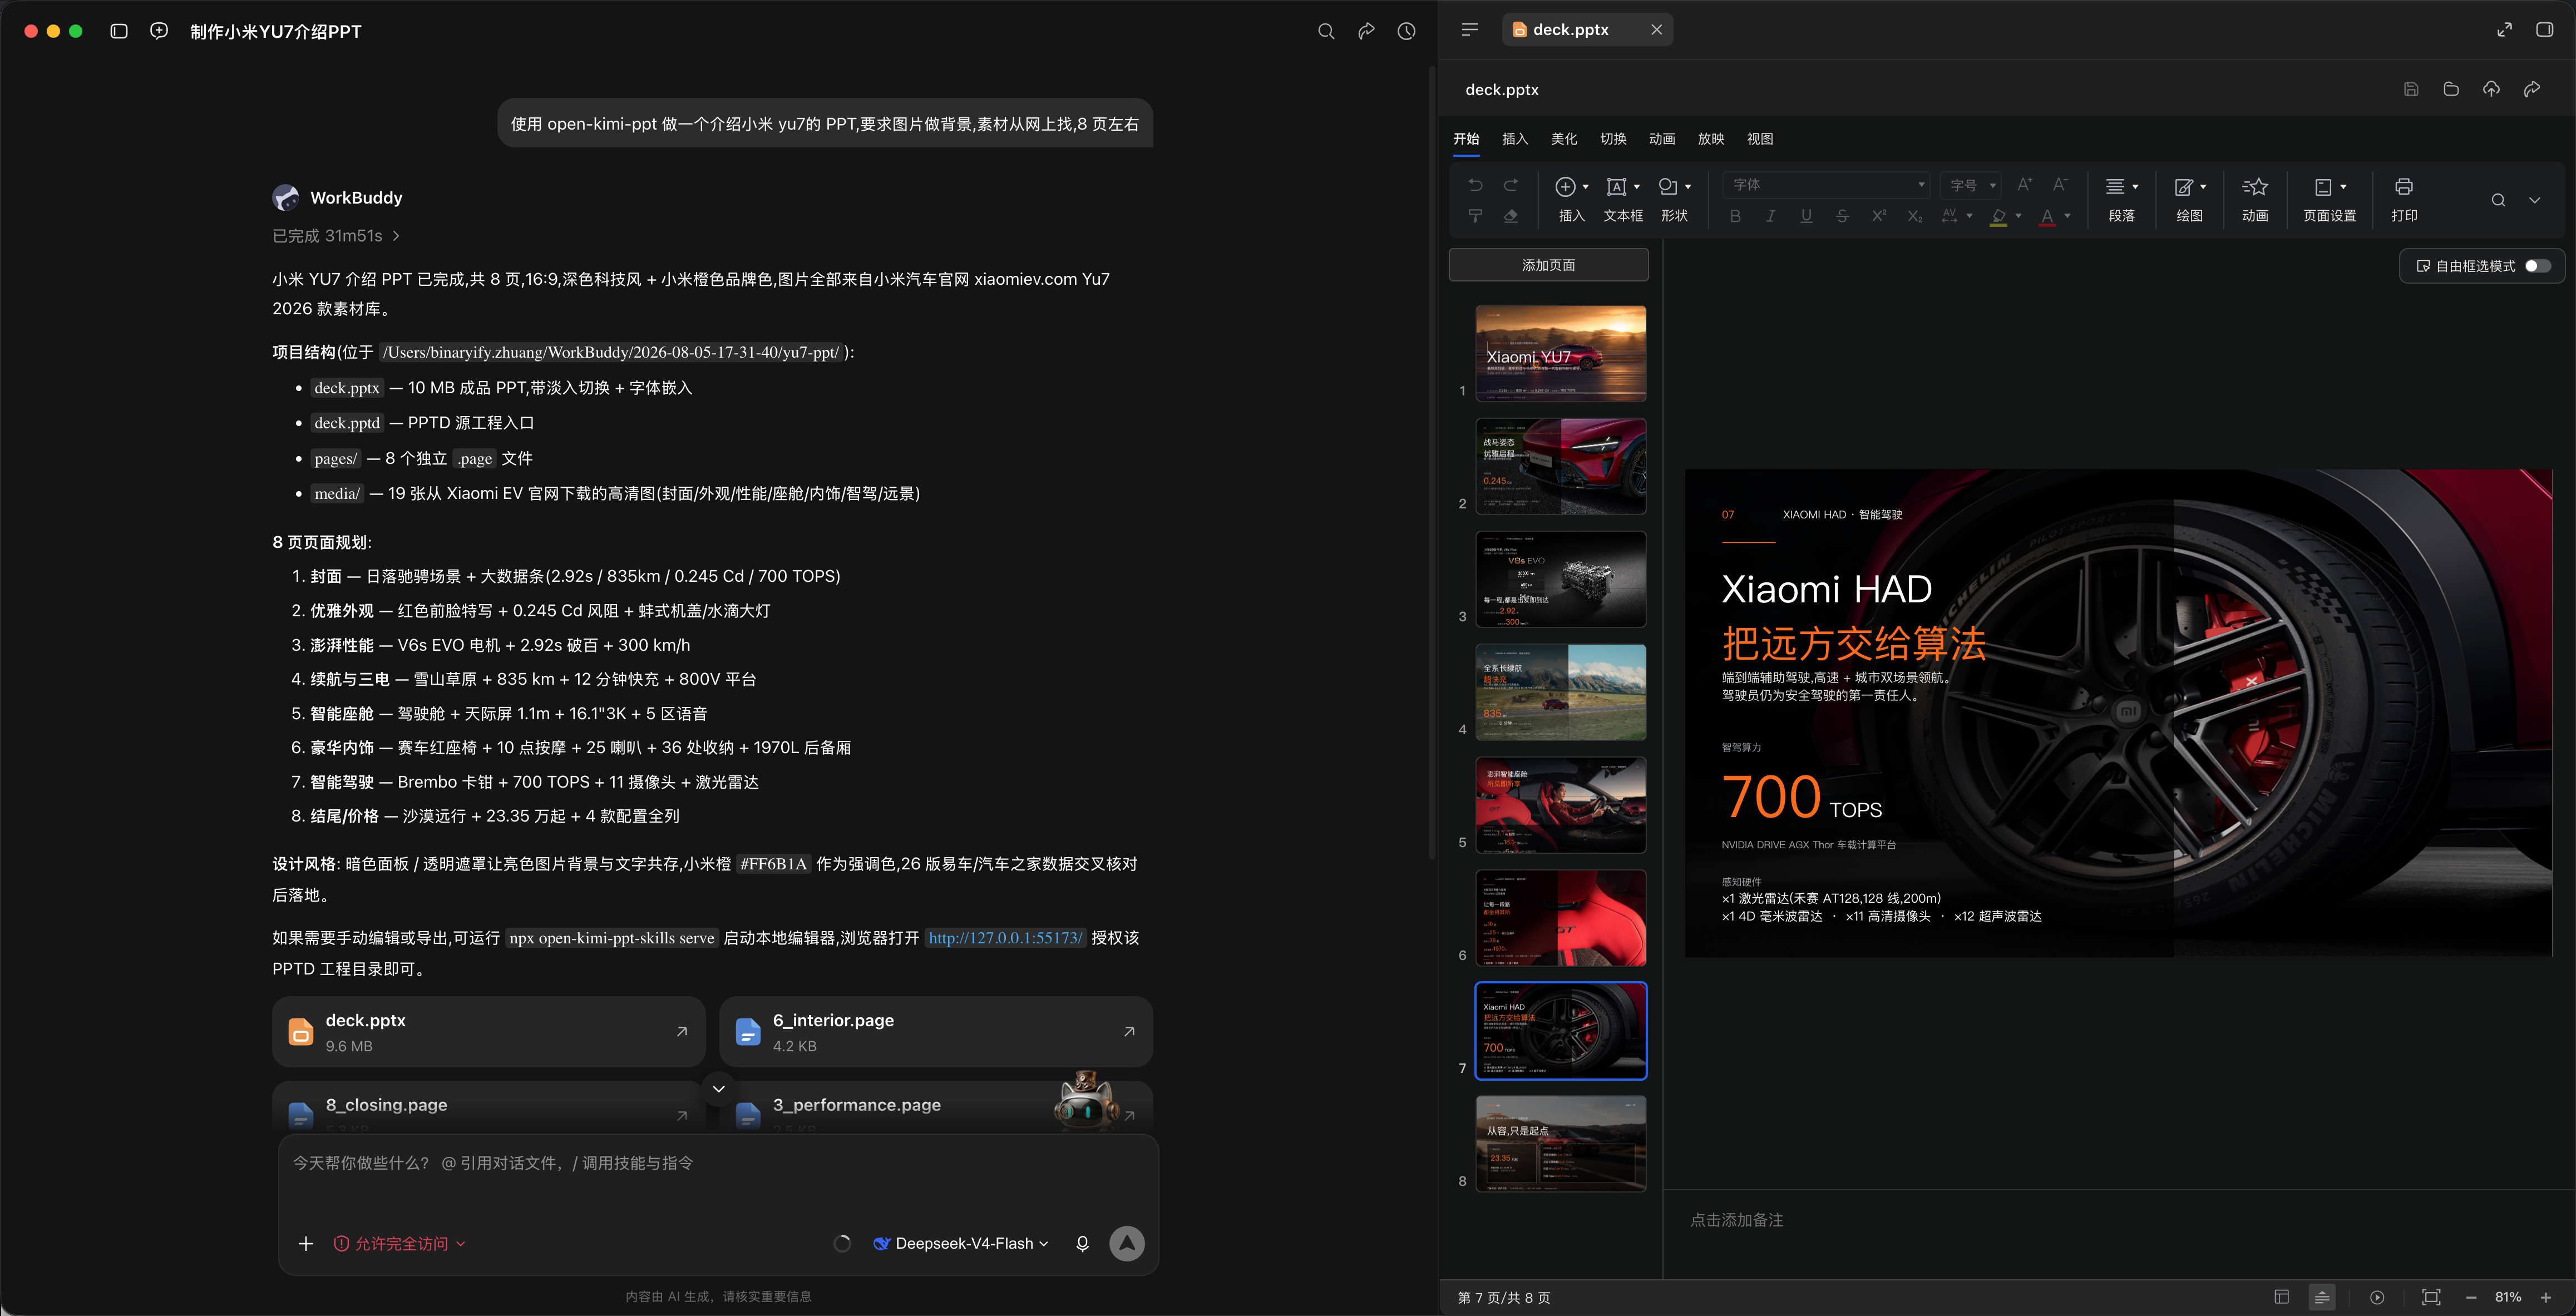Increase font size with A+ icon

click(2024, 185)
